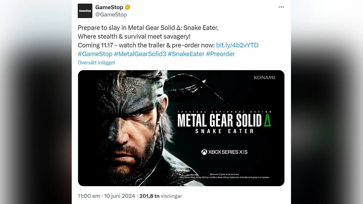Image resolution: width=363 pixels, height=204 pixels.
Task: Open the 201,8 tn visningar view count
Action: [x=161, y=196]
